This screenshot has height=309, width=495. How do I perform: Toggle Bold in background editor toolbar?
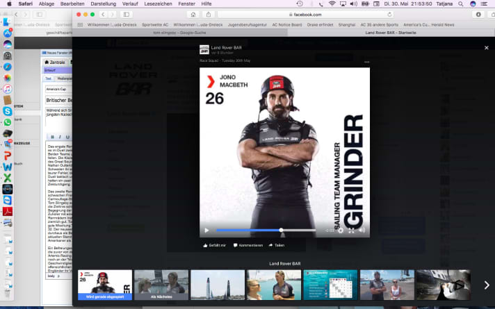52,137
